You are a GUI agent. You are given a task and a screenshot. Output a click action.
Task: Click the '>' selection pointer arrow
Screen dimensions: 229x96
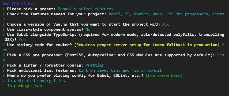(x=4, y=81)
